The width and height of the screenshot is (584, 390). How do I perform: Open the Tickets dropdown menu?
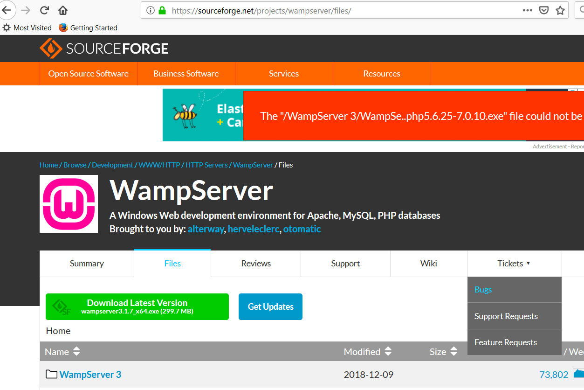point(514,263)
